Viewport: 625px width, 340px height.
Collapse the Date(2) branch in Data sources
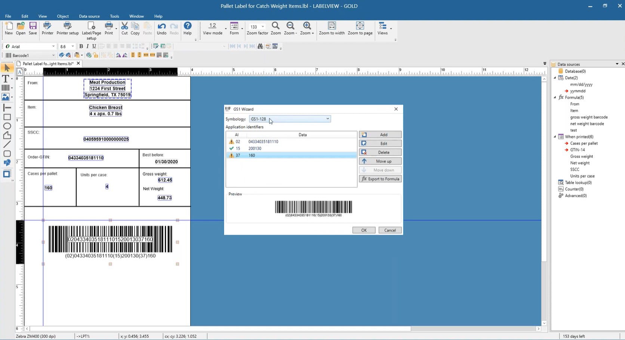click(x=555, y=78)
